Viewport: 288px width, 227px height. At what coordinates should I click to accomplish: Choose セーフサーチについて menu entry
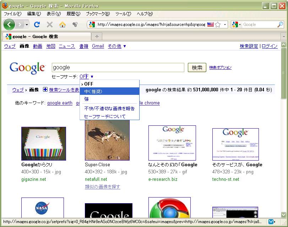click(x=109, y=117)
